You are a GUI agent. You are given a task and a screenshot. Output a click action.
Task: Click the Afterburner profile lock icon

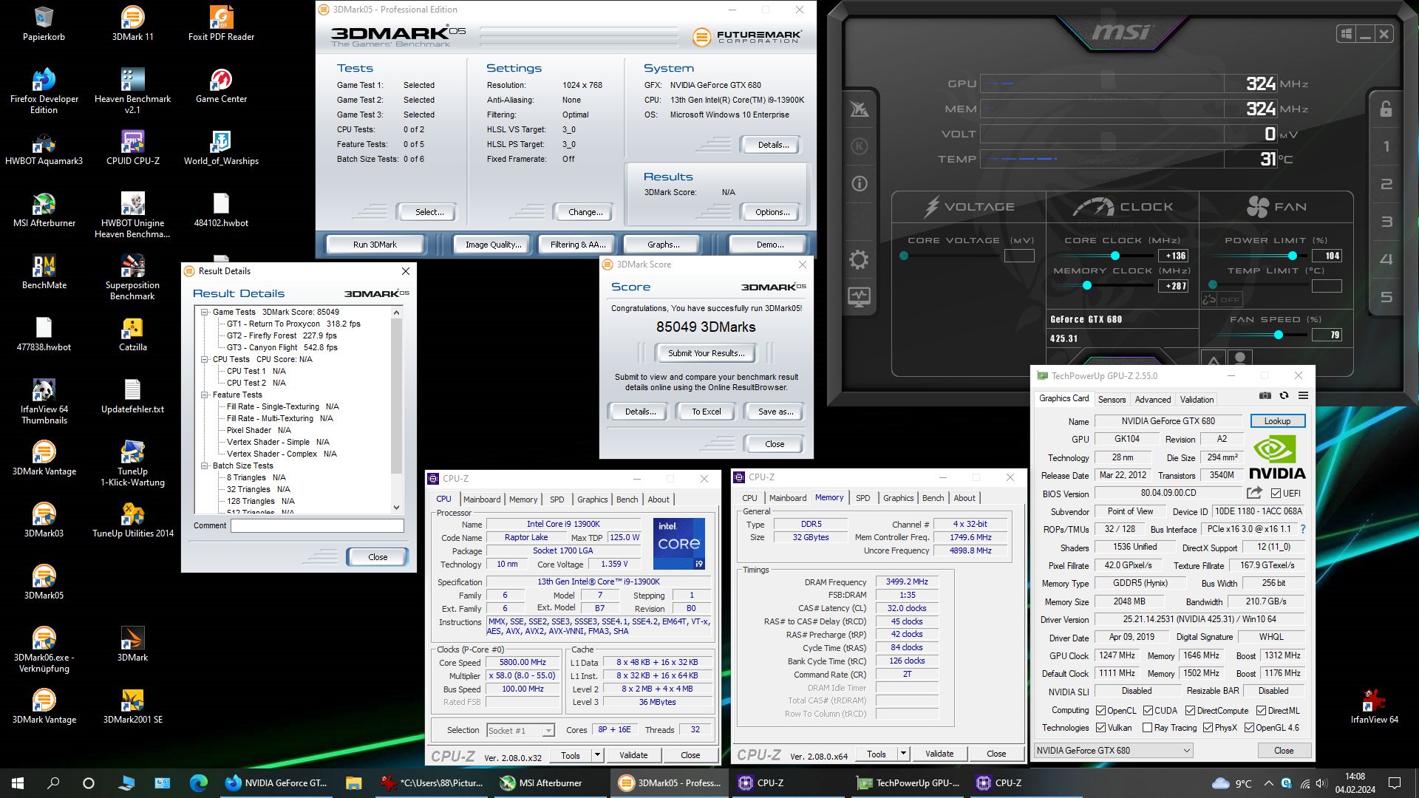[1386, 109]
